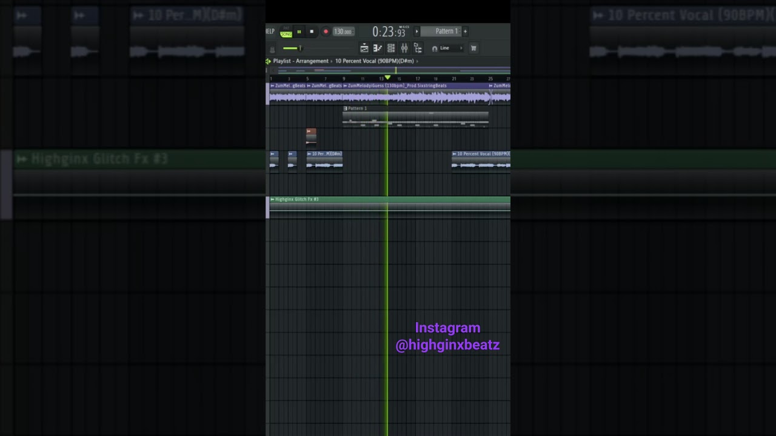
Task: Stop playback with the stop button
Action: tap(312, 31)
